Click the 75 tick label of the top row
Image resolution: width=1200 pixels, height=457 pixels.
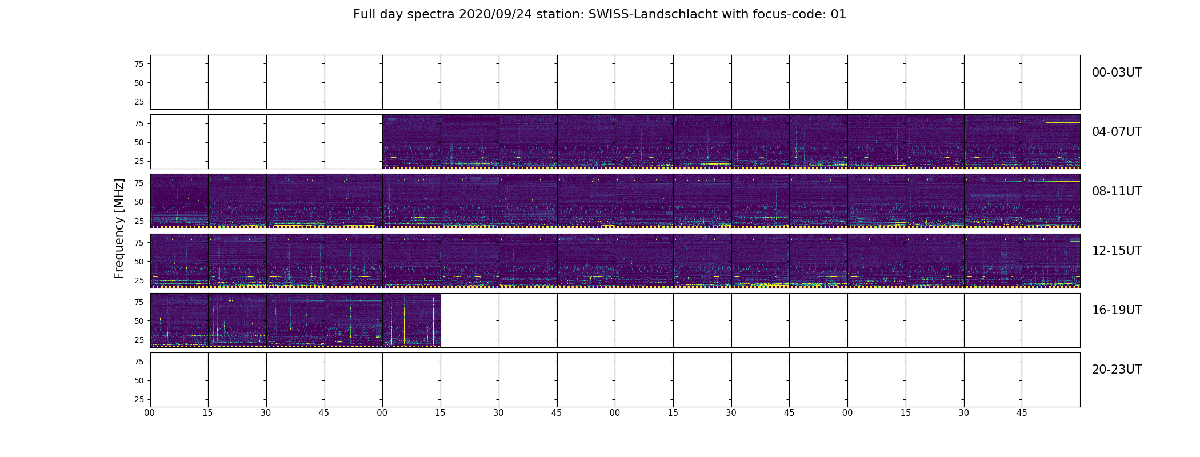[x=139, y=64]
